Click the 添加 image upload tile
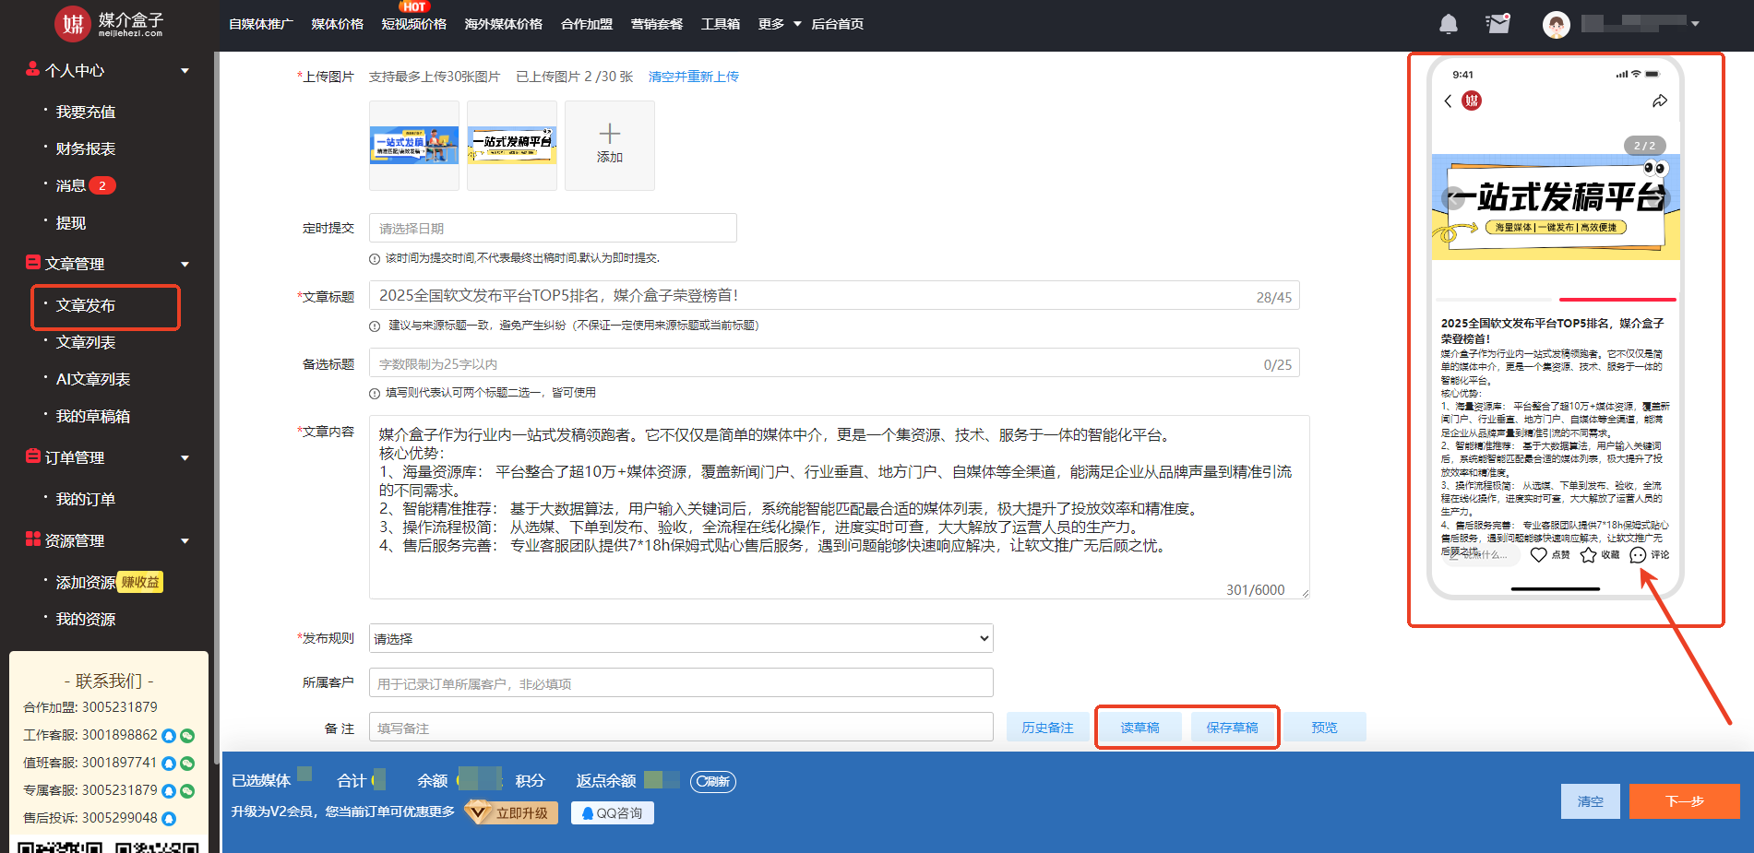 610,145
